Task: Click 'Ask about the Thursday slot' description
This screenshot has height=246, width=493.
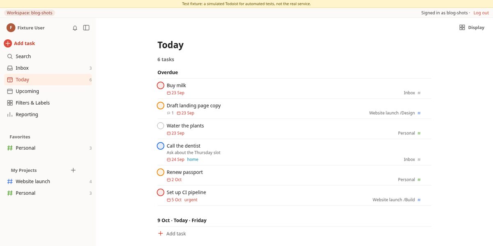Action: (194, 153)
